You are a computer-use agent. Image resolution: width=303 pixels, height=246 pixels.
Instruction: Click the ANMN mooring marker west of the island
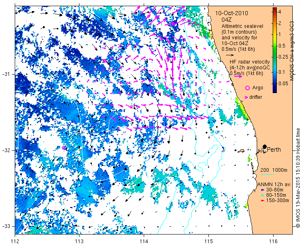(x=235, y=150)
